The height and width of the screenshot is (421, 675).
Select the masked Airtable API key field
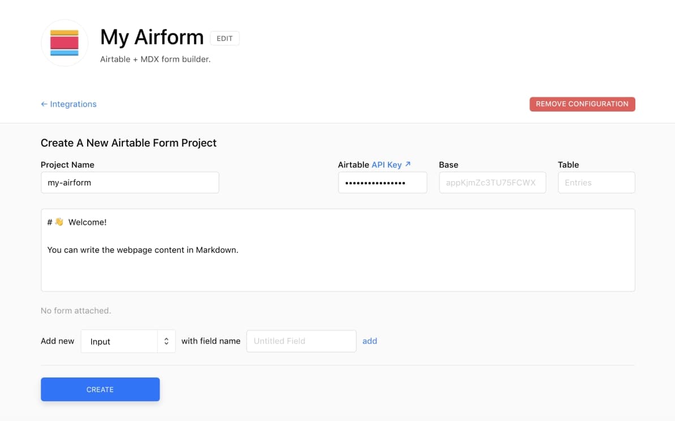(382, 183)
